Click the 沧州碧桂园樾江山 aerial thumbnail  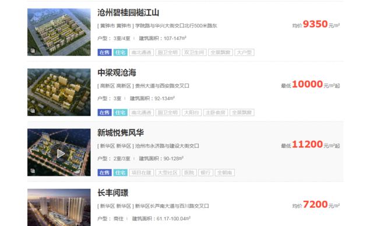59,32
